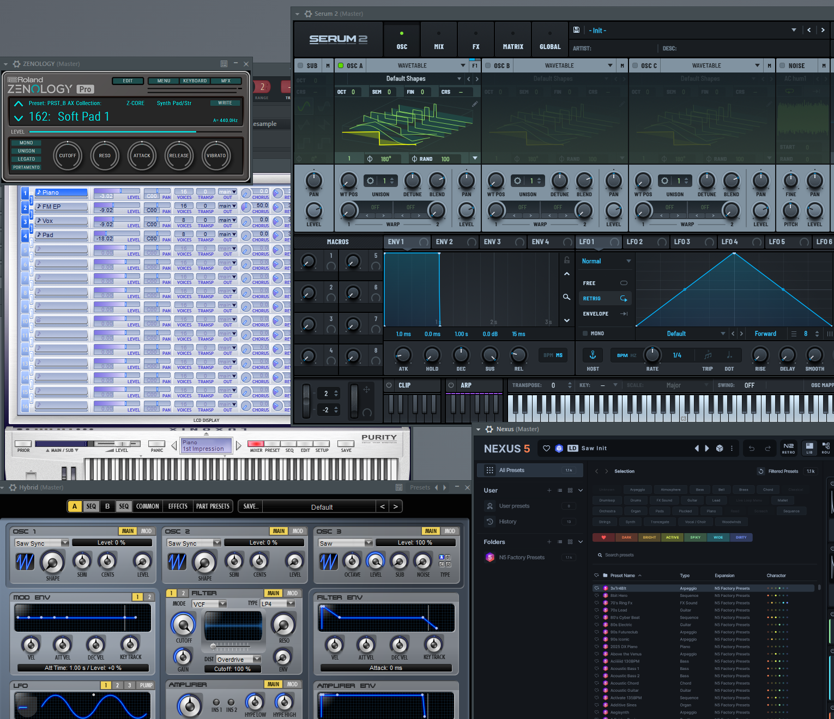Open the Serum OSC A unison gear settings
Viewport: 834px width, 719px height.
tap(370, 180)
